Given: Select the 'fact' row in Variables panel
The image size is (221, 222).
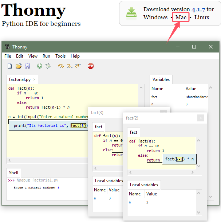Looking at the screenshot, I should tap(179, 97).
